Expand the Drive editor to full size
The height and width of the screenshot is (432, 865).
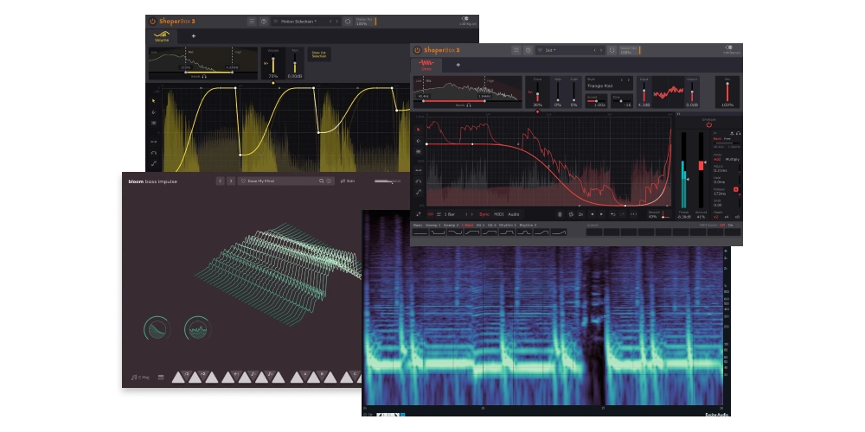click(x=418, y=214)
